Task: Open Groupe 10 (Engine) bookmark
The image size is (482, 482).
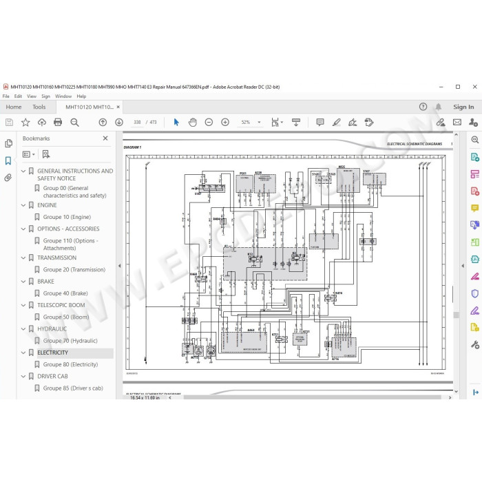Action: [x=67, y=217]
